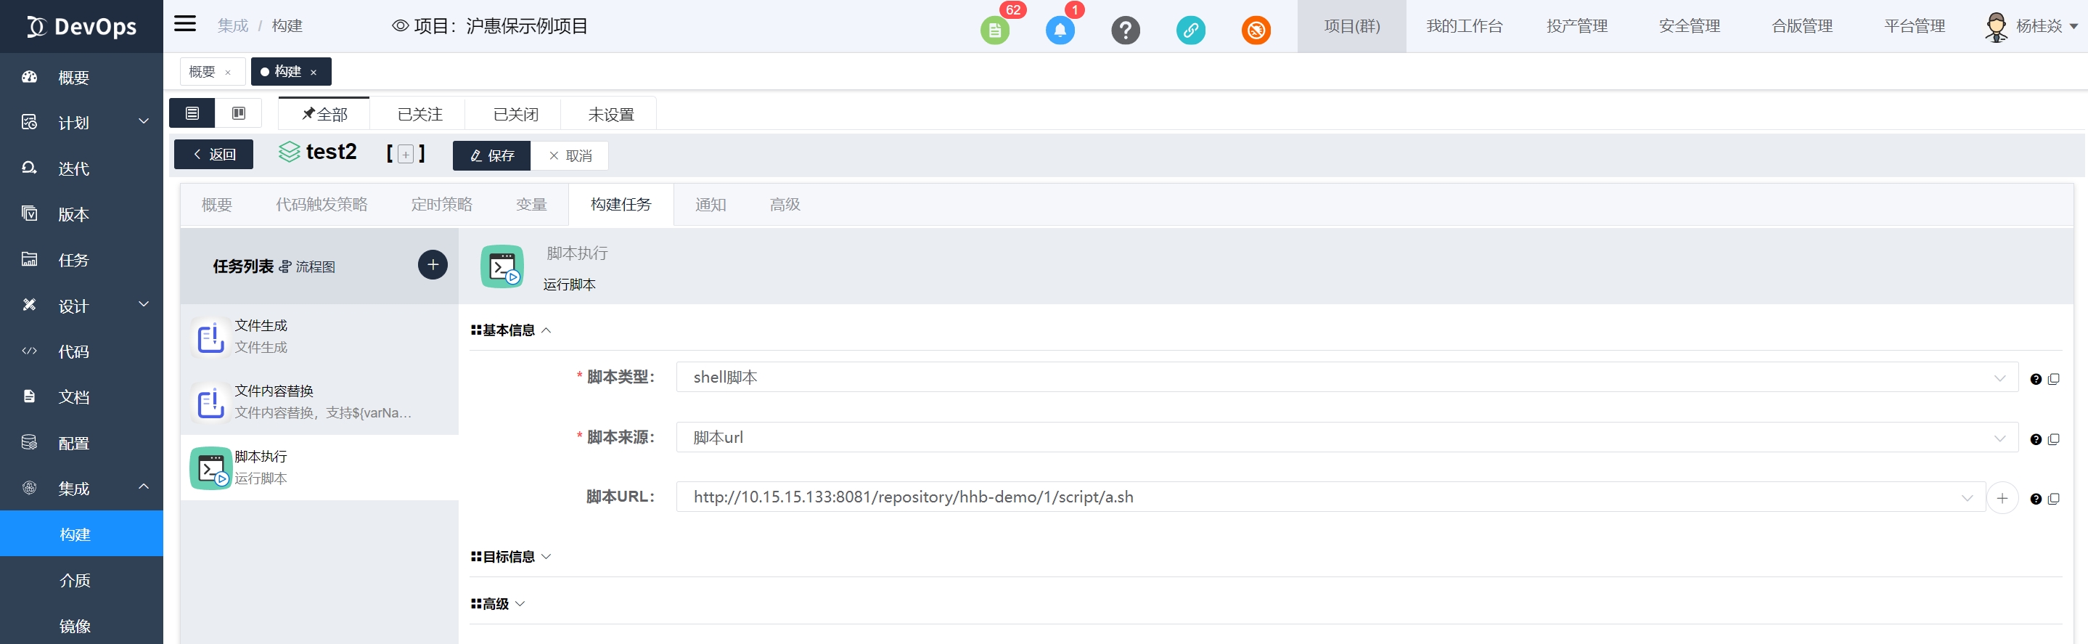
Task: Open the 通知 tab
Action: [x=711, y=205]
